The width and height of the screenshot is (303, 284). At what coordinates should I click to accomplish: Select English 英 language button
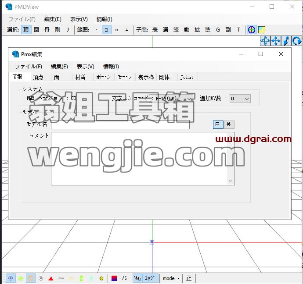tap(229, 124)
